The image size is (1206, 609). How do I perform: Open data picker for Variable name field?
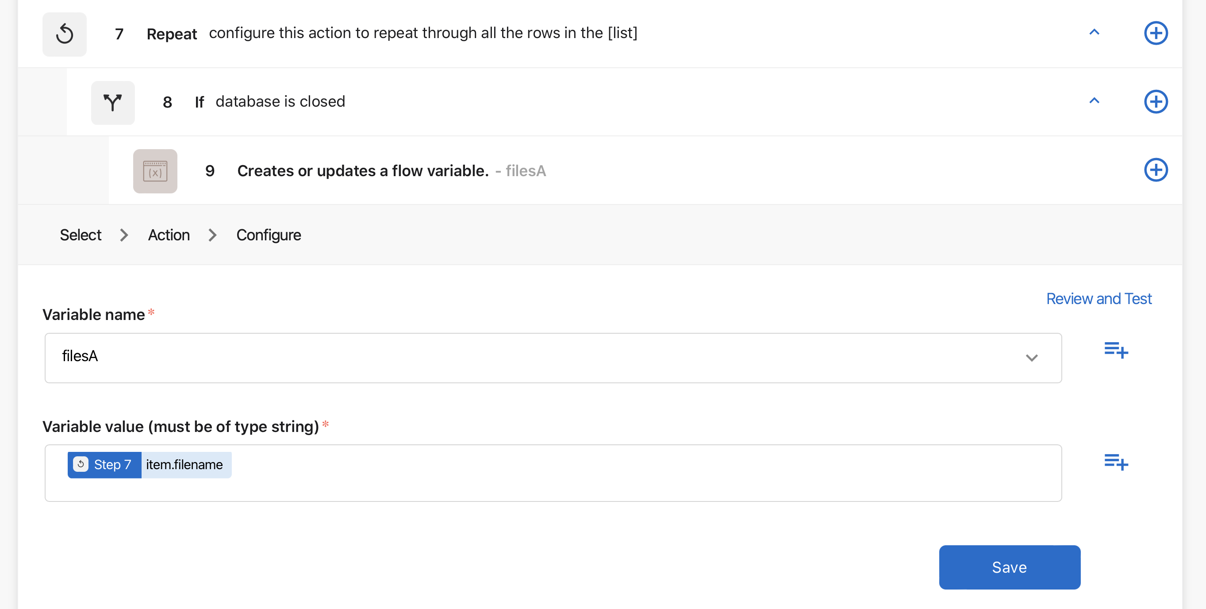pyautogui.click(x=1116, y=350)
